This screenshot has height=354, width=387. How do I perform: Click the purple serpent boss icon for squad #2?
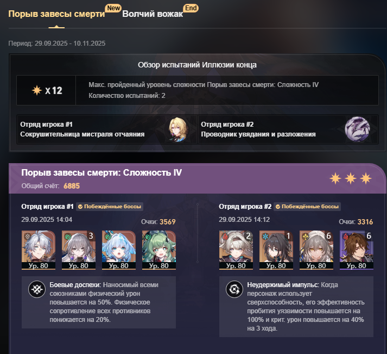pos(357,129)
